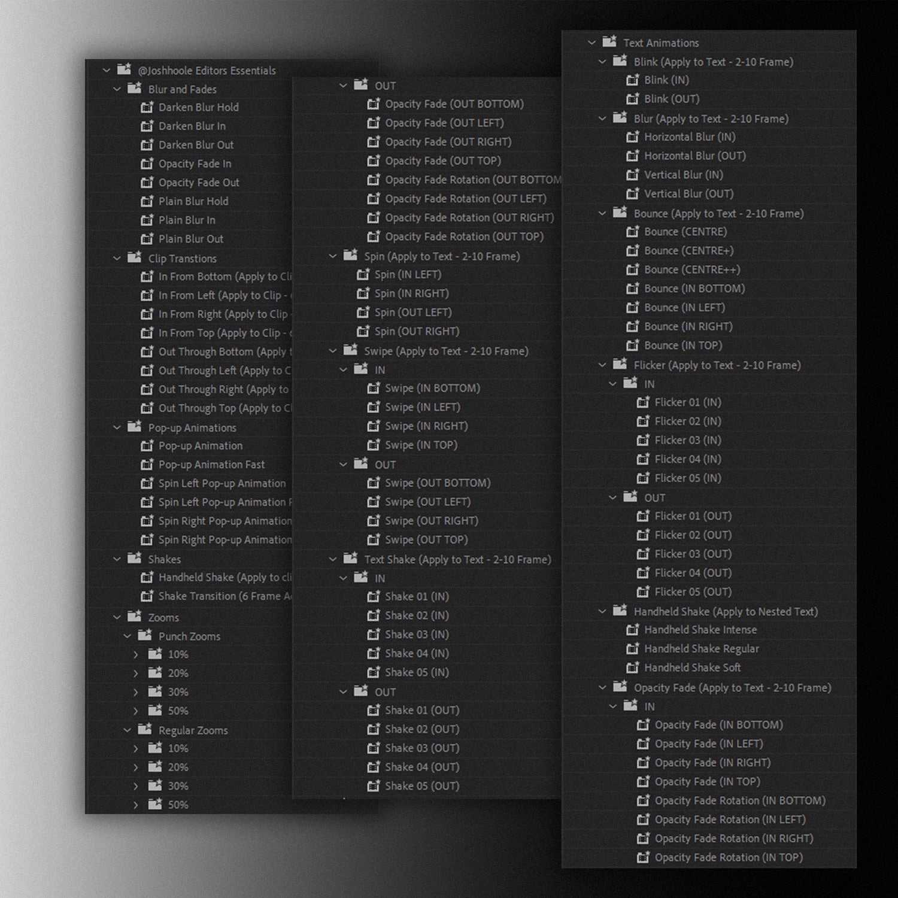Click the Handheld Shake Soft preset icon
This screenshot has height=898, width=898.
coord(632,668)
